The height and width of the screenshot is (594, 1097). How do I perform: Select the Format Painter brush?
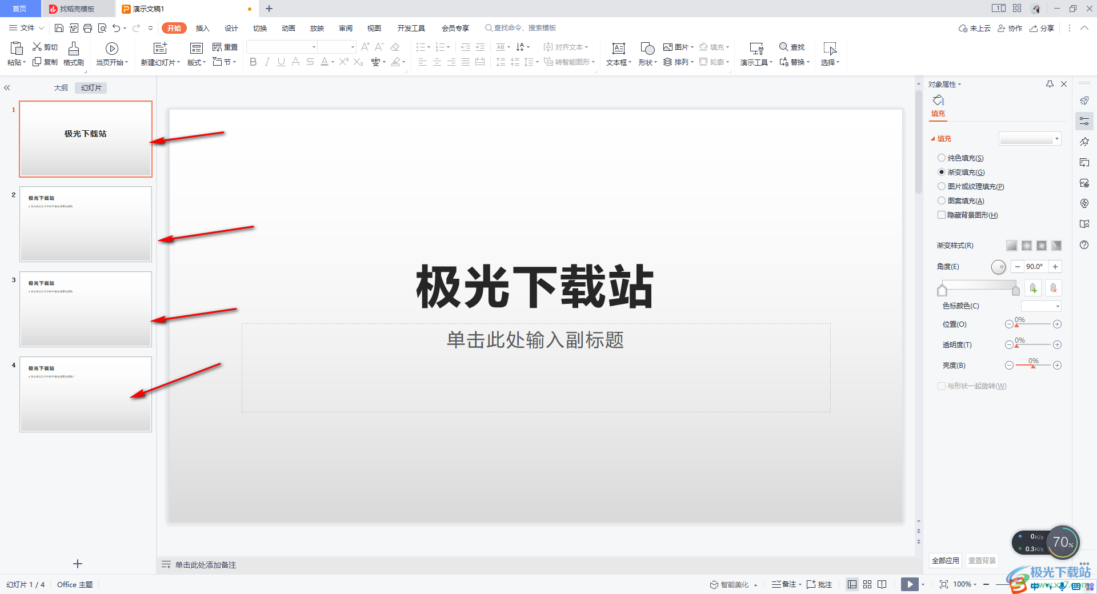point(74,48)
